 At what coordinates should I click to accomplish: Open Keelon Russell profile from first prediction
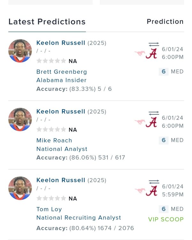pyautogui.click(x=61, y=43)
